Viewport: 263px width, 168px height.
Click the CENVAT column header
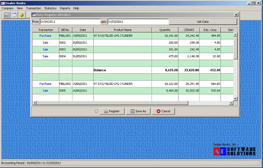coord(189,30)
